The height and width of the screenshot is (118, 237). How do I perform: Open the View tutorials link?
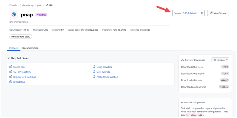coord(103,72)
